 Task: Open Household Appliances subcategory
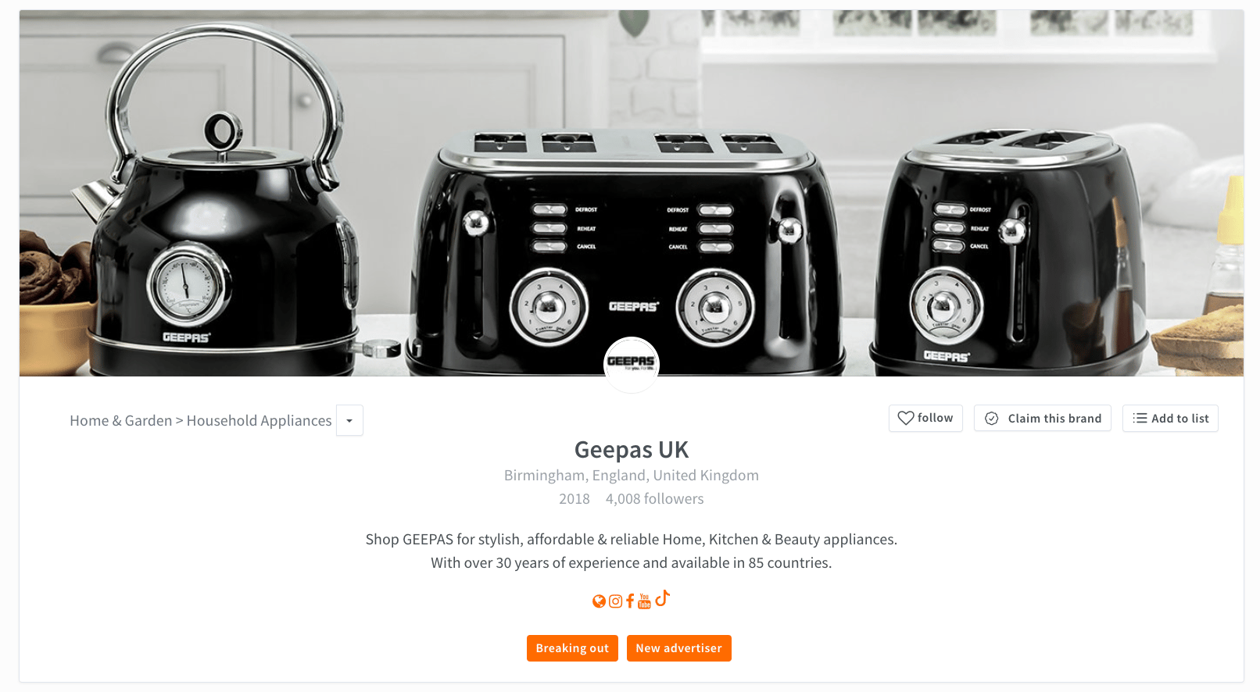[260, 420]
